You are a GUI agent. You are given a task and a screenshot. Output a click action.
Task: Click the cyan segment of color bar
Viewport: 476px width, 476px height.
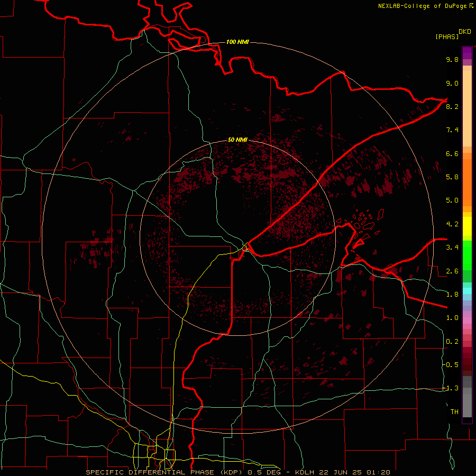pos(467,290)
